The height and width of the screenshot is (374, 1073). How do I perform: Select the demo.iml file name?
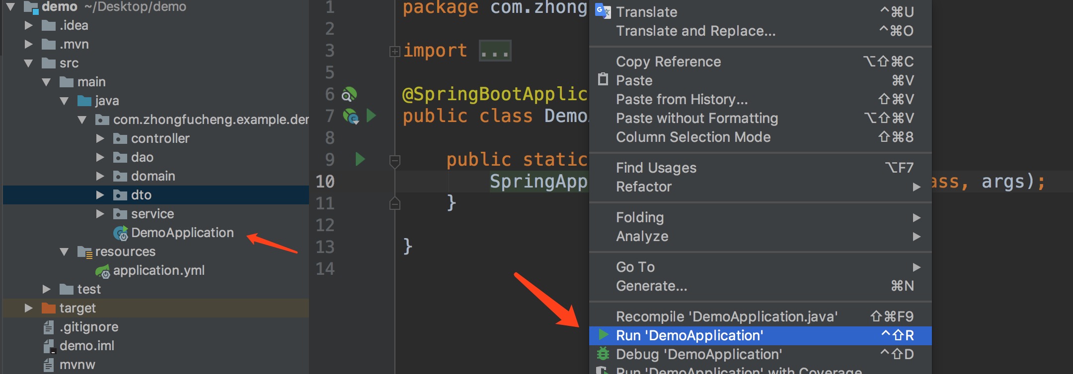tap(87, 346)
